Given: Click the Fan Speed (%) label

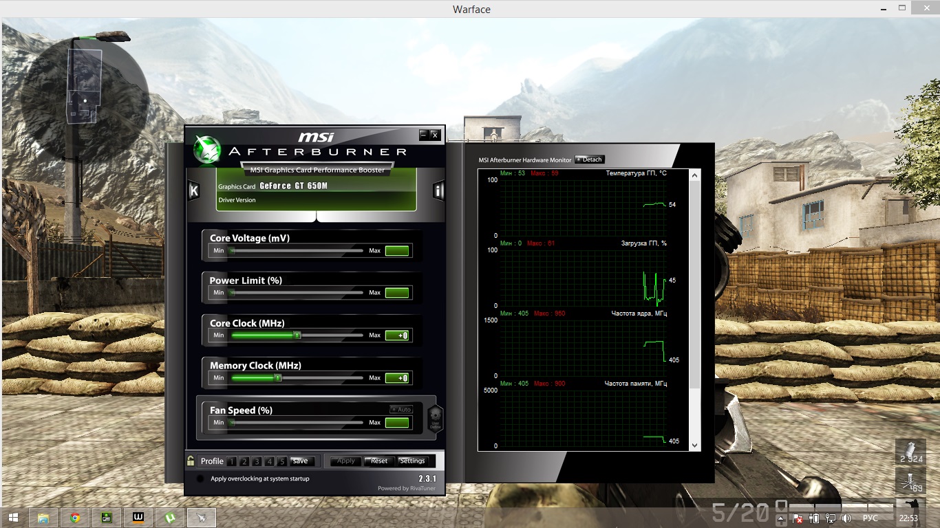Looking at the screenshot, I should coord(241,410).
